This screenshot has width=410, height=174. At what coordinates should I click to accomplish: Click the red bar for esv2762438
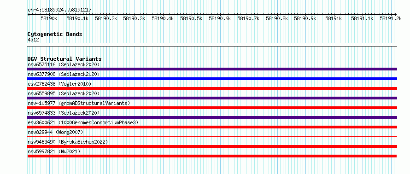point(212,88)
